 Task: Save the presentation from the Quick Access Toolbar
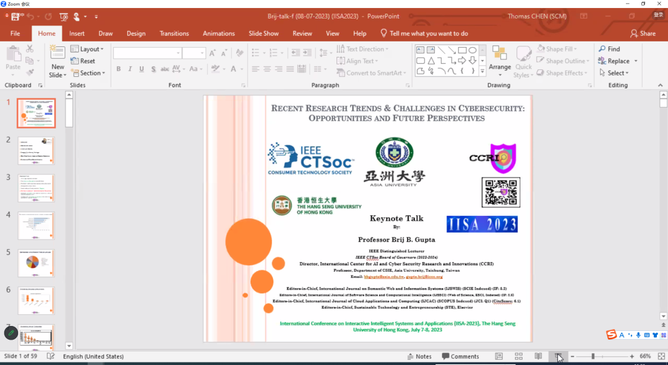pyautogui.click(x=15, y=17)
